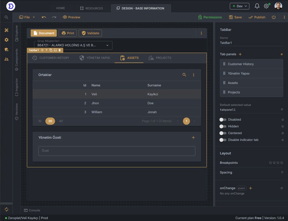Turn on Centered toggle

(x=223, y=133)
